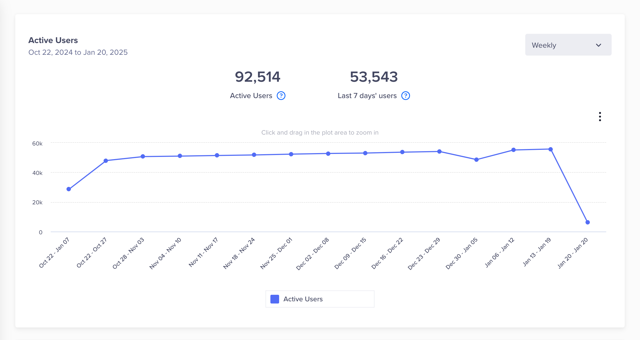Click the Dec 30 - Jan 05 data point

click(476, 160)
